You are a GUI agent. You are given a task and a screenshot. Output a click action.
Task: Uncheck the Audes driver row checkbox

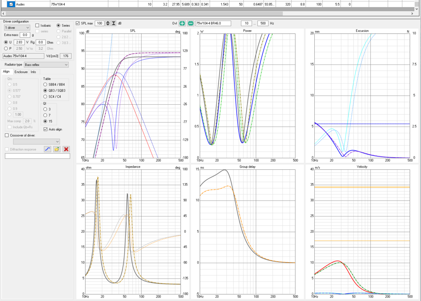11,4
